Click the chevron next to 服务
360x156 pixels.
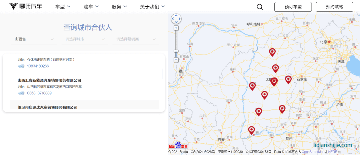[x=125, y=6]
